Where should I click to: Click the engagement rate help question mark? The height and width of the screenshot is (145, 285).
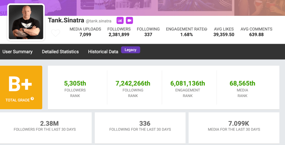[x=205, y=29]
